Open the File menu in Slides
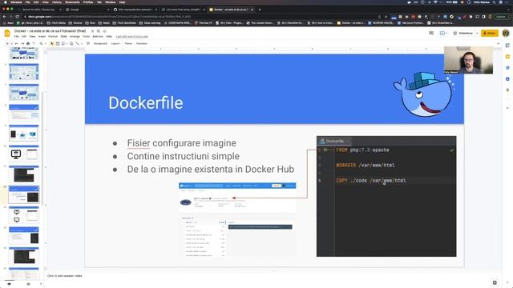Screen dimensions: 513x288 16,37
